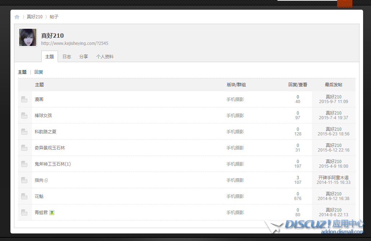The width and height of the screenshot is (371, 241).
Task: Click folder icon next to 花魁 thread
Action: [24, 196]
